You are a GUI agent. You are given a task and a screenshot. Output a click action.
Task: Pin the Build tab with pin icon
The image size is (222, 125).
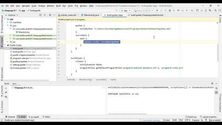(6, 92)
